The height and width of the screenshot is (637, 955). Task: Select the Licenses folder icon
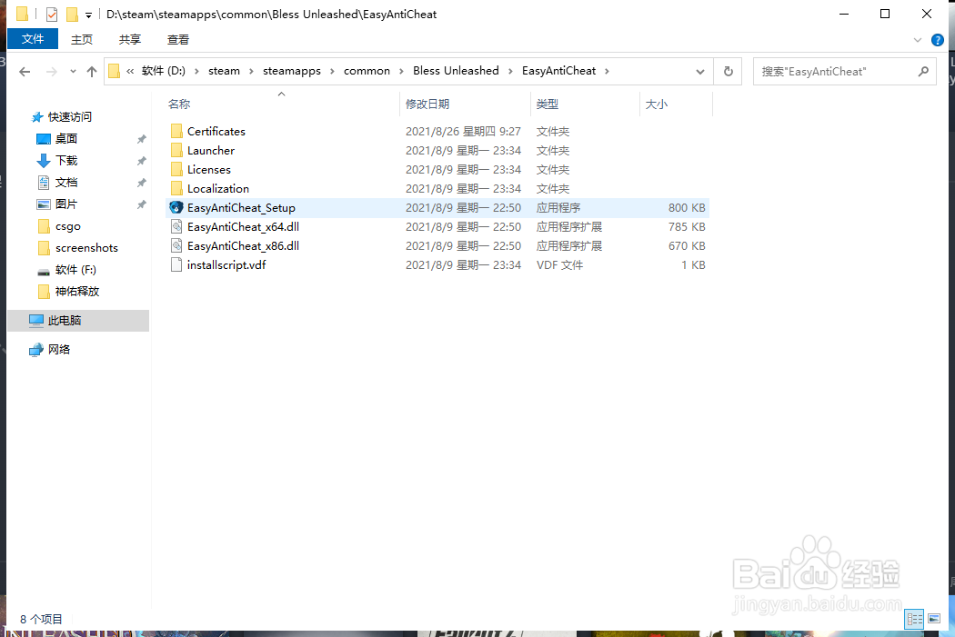click(x=176, y=169)
